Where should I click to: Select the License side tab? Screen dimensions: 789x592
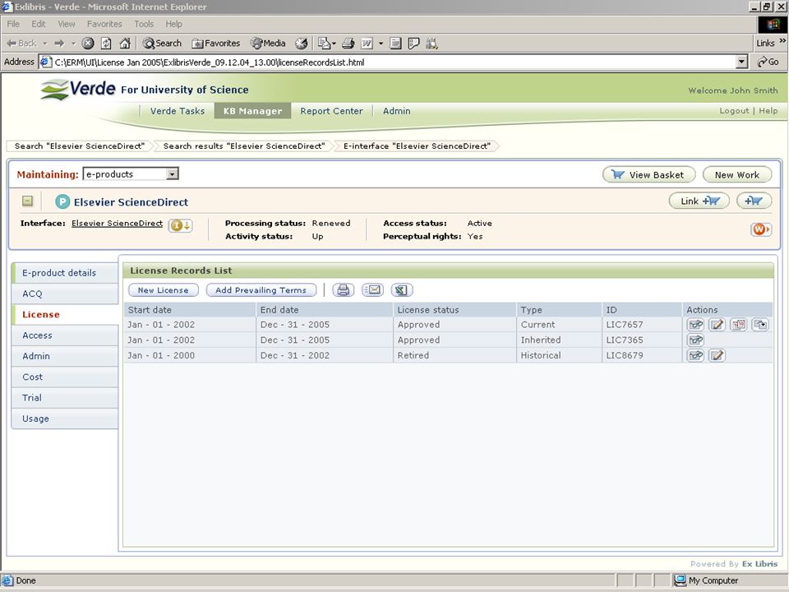pos(65,315)
